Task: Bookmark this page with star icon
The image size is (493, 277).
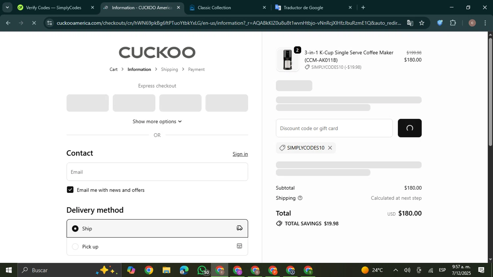Action: (x=422, y=23)
